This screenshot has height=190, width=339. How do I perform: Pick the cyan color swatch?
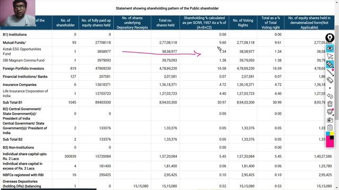[328, 134]
